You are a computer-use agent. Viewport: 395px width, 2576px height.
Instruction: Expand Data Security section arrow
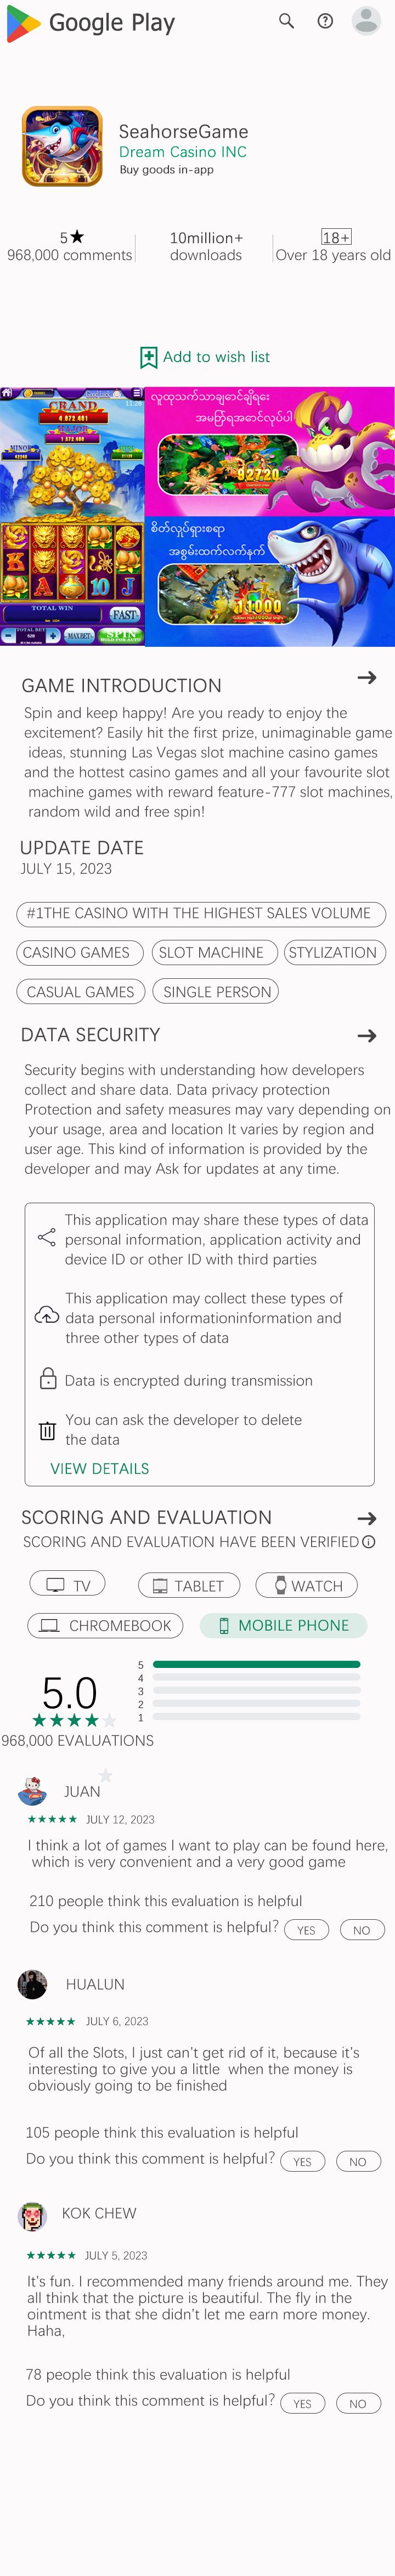tap(367, 1035)
